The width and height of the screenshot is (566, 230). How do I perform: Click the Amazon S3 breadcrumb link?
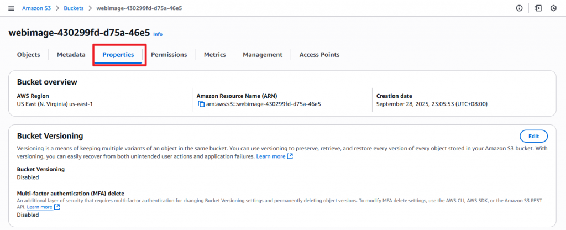(36, 8)
